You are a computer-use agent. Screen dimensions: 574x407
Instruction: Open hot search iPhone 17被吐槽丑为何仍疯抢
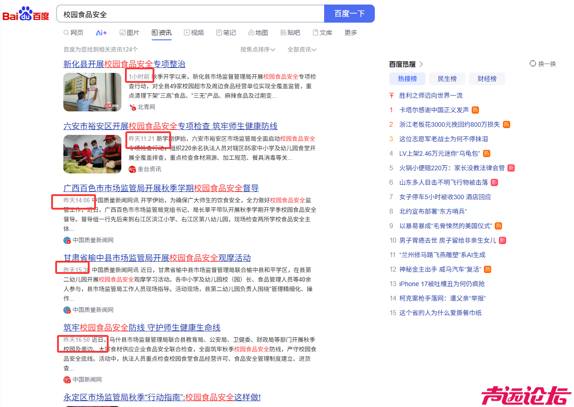442,284
